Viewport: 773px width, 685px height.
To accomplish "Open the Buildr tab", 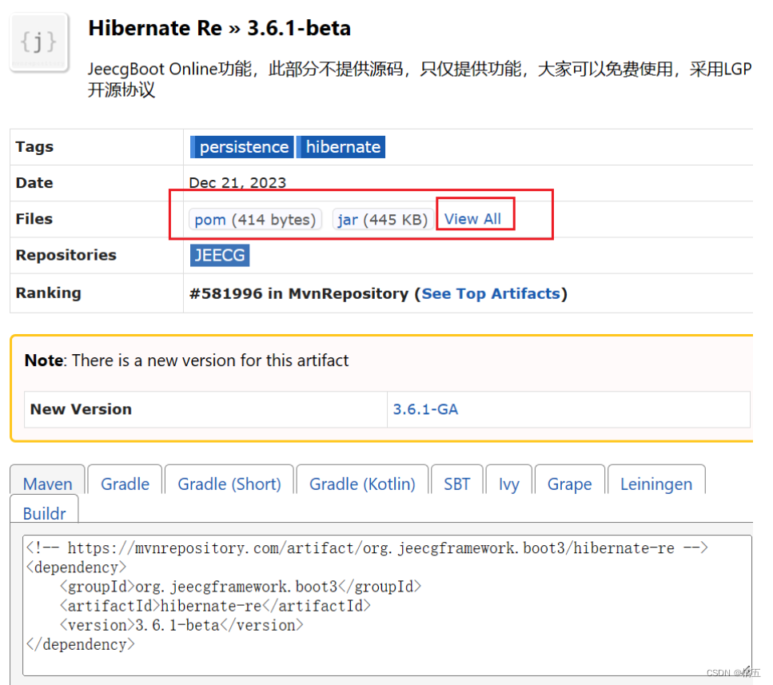I will (x=43, y=514).
